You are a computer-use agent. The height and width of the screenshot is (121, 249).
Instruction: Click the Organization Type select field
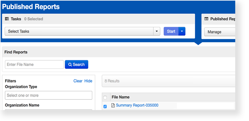coord(48,95)
